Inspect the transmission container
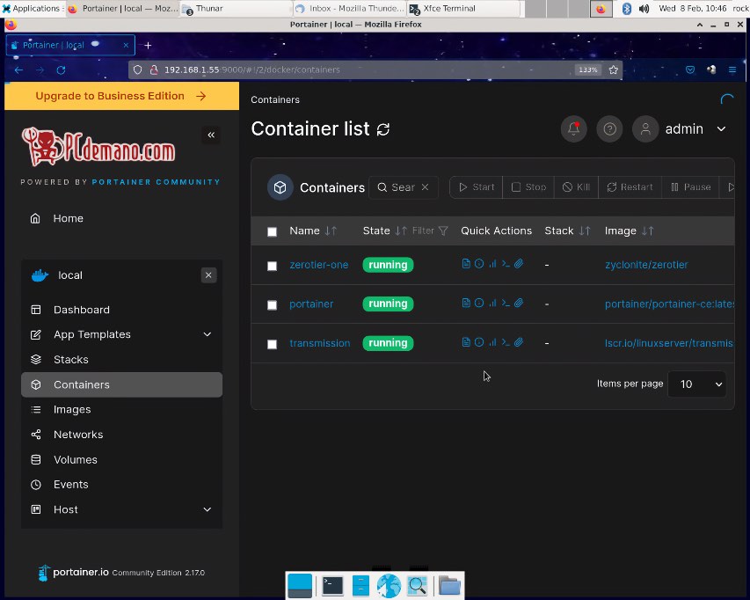750x600 pixels. pos(479,342)
